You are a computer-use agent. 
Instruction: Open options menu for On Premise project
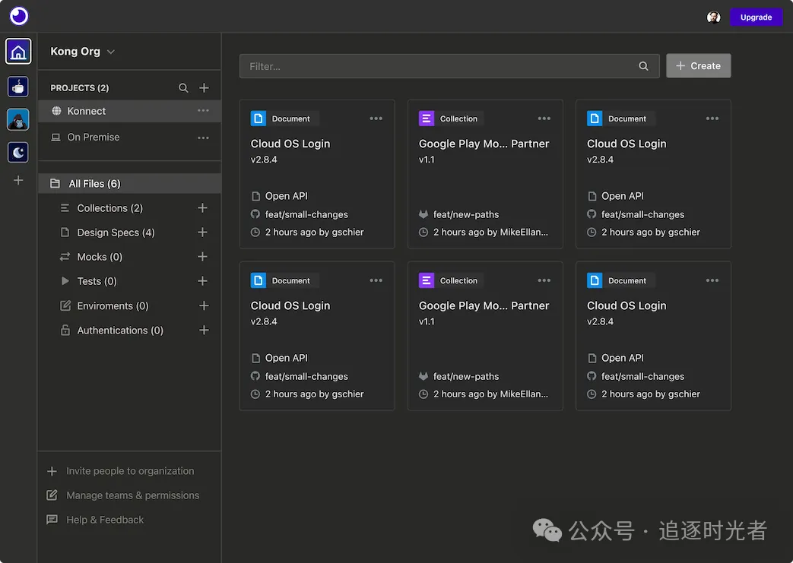coord(203,138)
